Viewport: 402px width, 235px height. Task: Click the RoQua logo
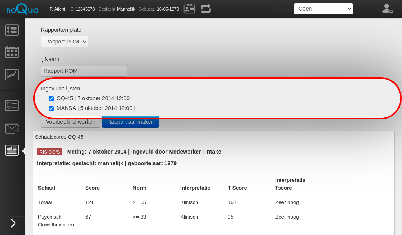(x=22, y=9)
